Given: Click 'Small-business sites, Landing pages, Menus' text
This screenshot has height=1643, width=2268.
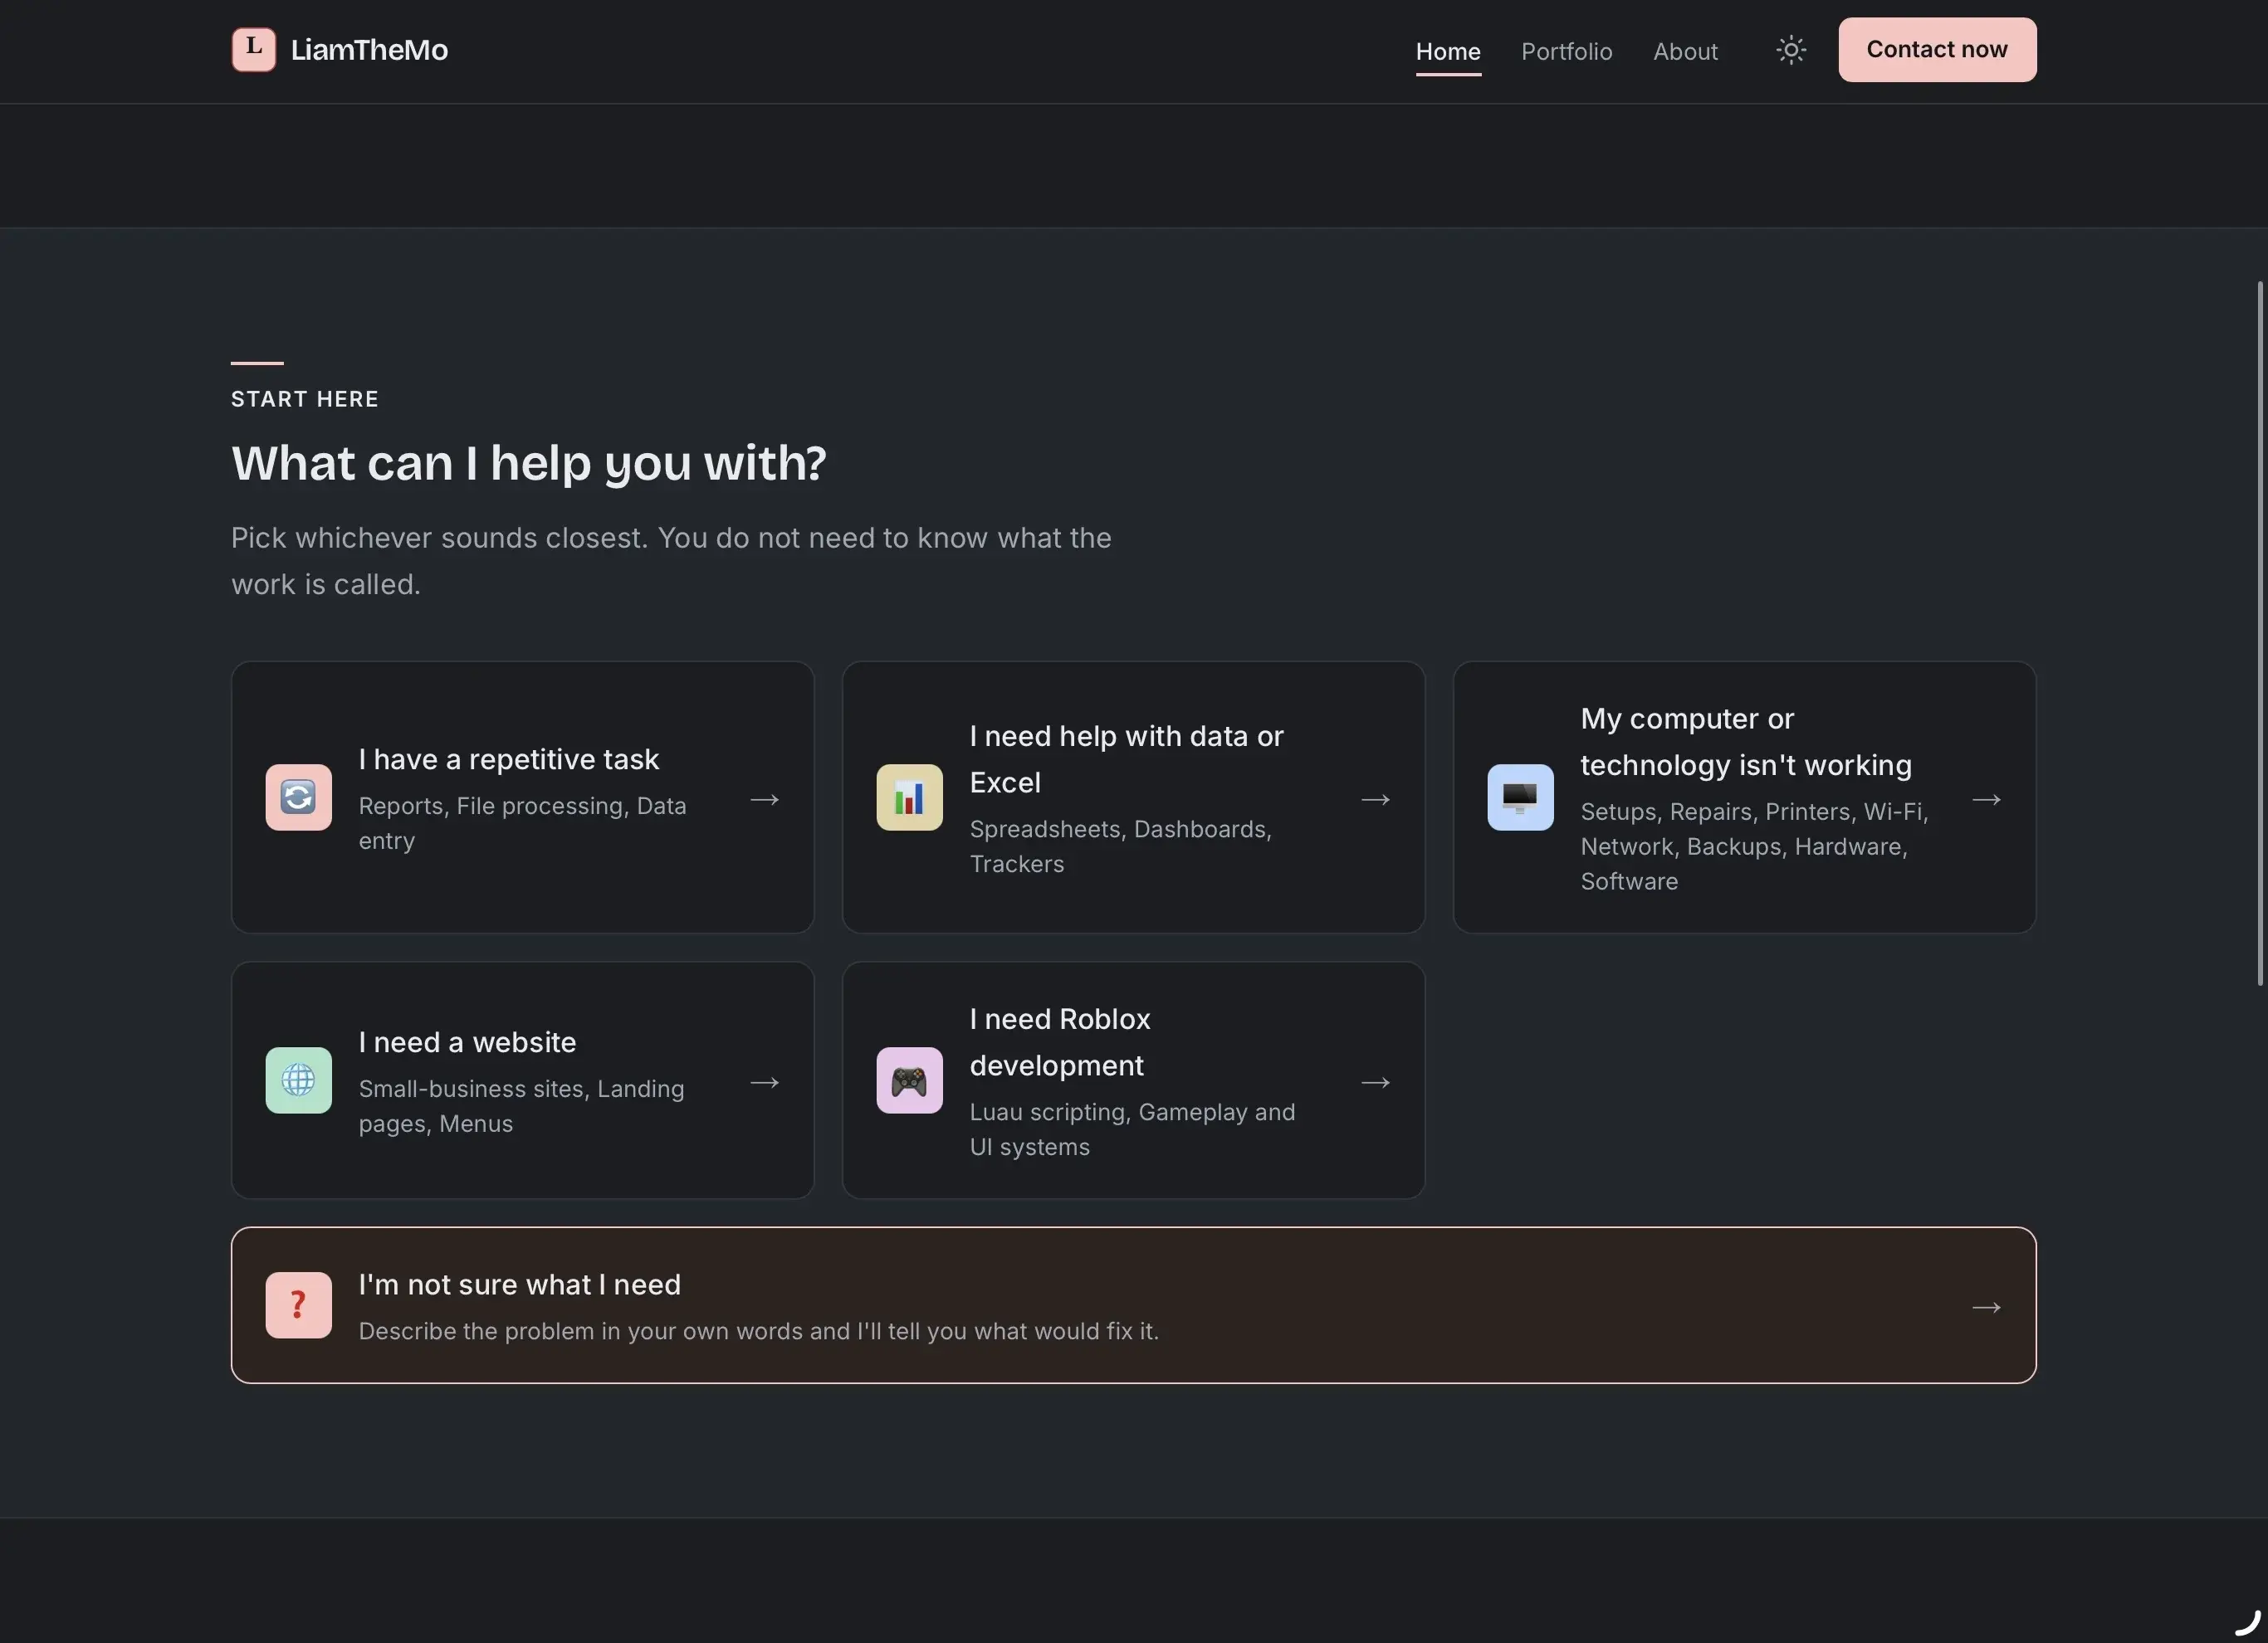Looking at the screenshot, I should tap(521, 1106).
